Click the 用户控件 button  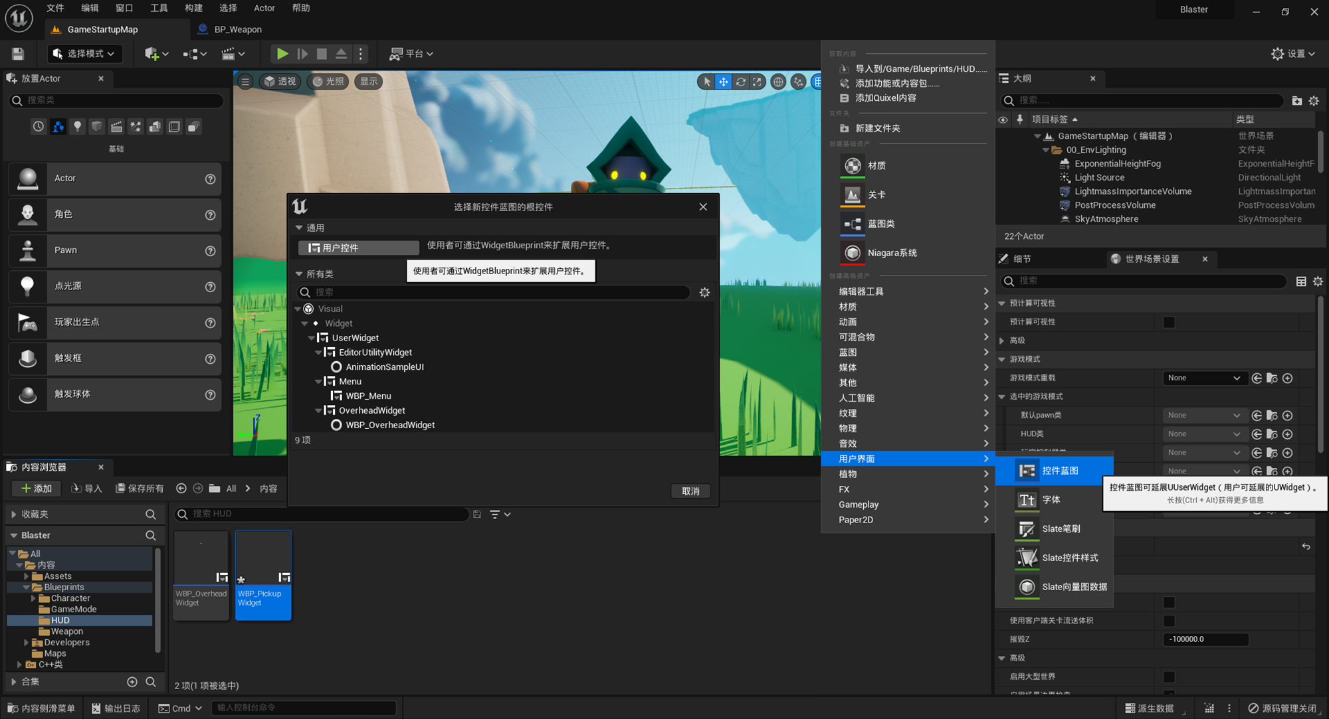(x=358, y=248)
